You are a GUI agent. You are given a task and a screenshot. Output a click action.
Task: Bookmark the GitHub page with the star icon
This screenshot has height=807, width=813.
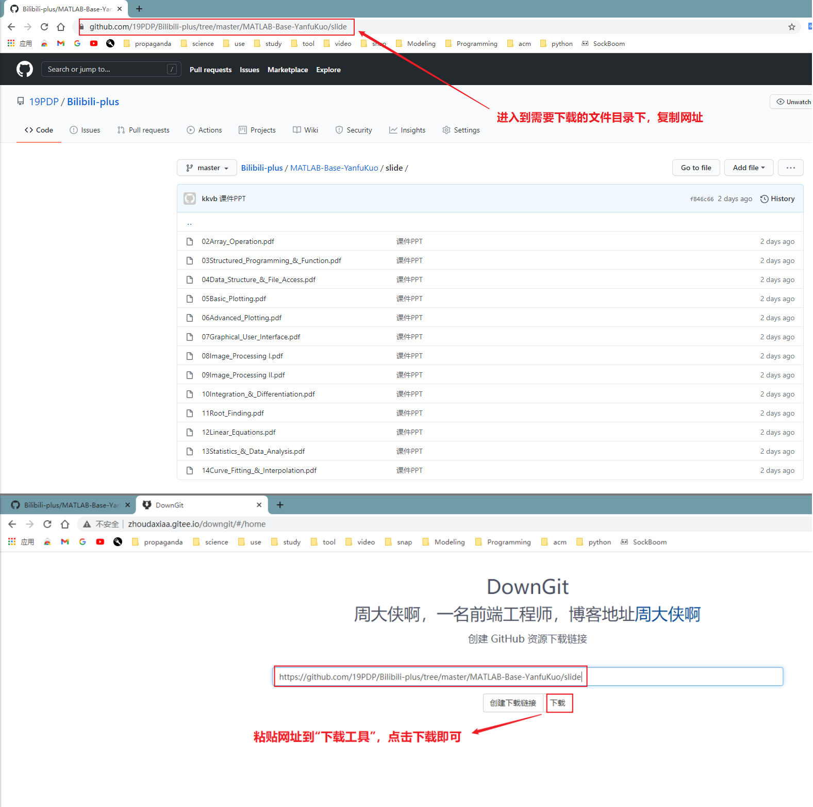click(791, 27)
